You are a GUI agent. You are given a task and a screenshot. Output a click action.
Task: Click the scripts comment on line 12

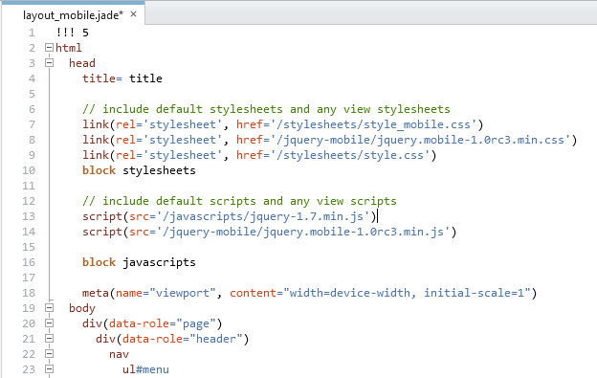[239, 201]
